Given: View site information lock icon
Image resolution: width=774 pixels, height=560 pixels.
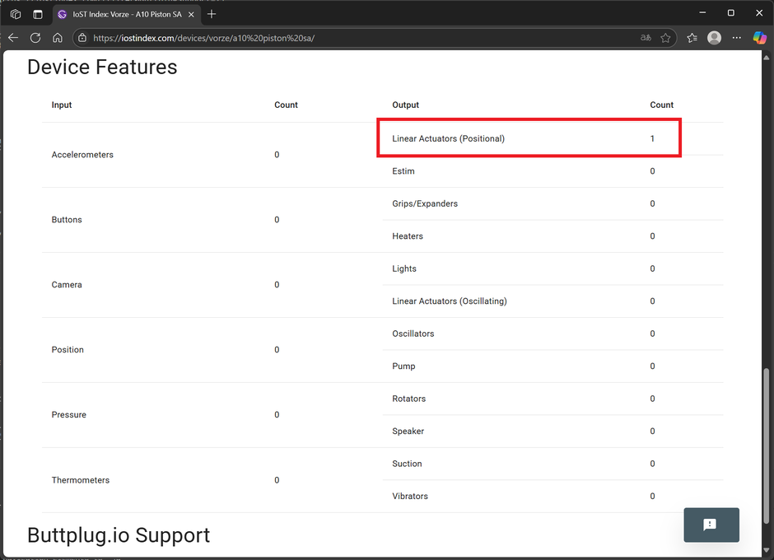Looking at the screenshot, I should click(82, 38).
